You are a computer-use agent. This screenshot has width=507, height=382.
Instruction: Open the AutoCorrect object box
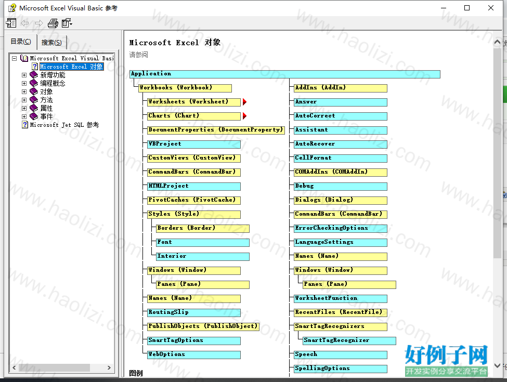(x=341, y=116)
